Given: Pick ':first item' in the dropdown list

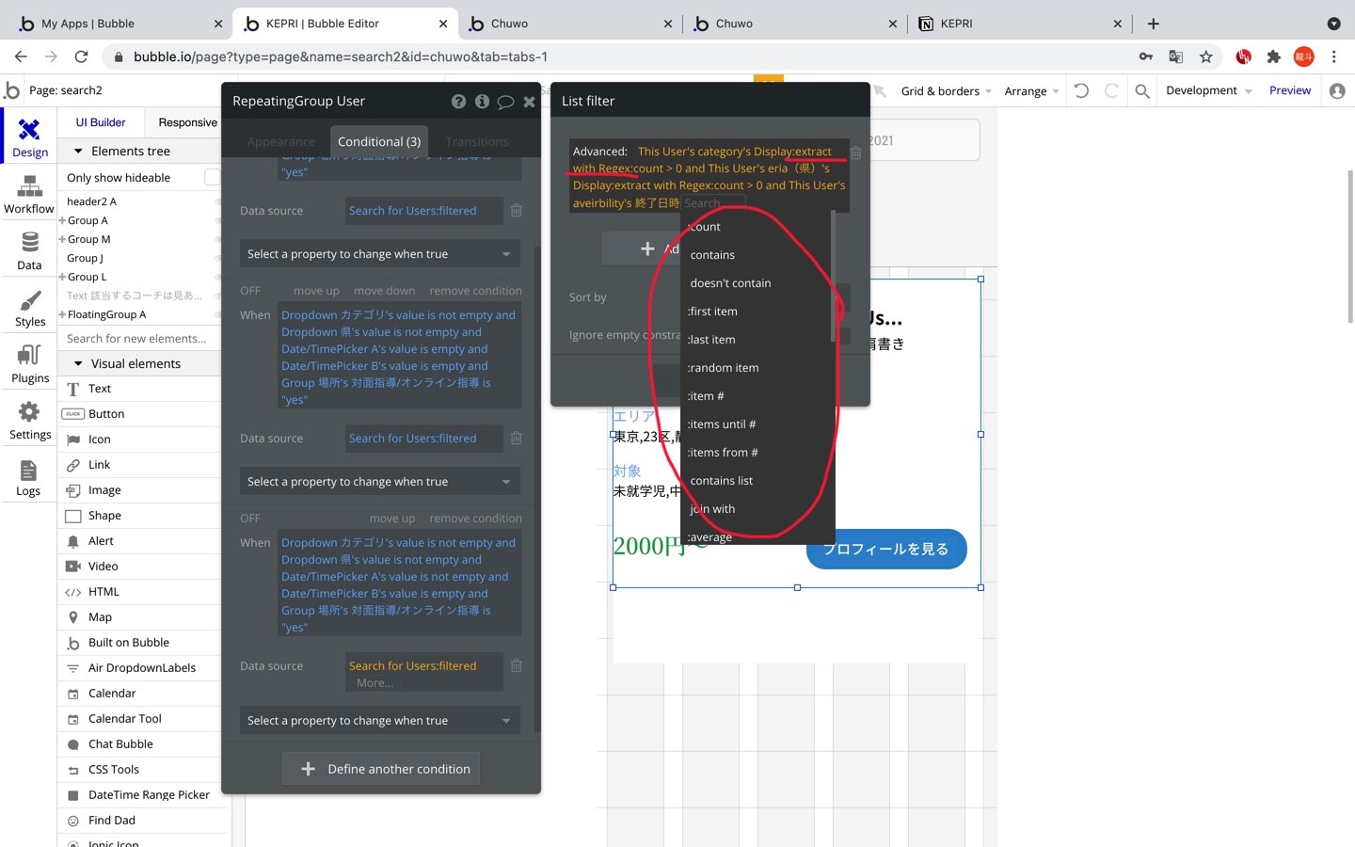Looking at the screenshot, I should (712, 312).
